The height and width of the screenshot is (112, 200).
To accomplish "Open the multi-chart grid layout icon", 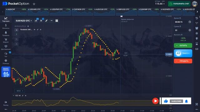I will (57, 21).
